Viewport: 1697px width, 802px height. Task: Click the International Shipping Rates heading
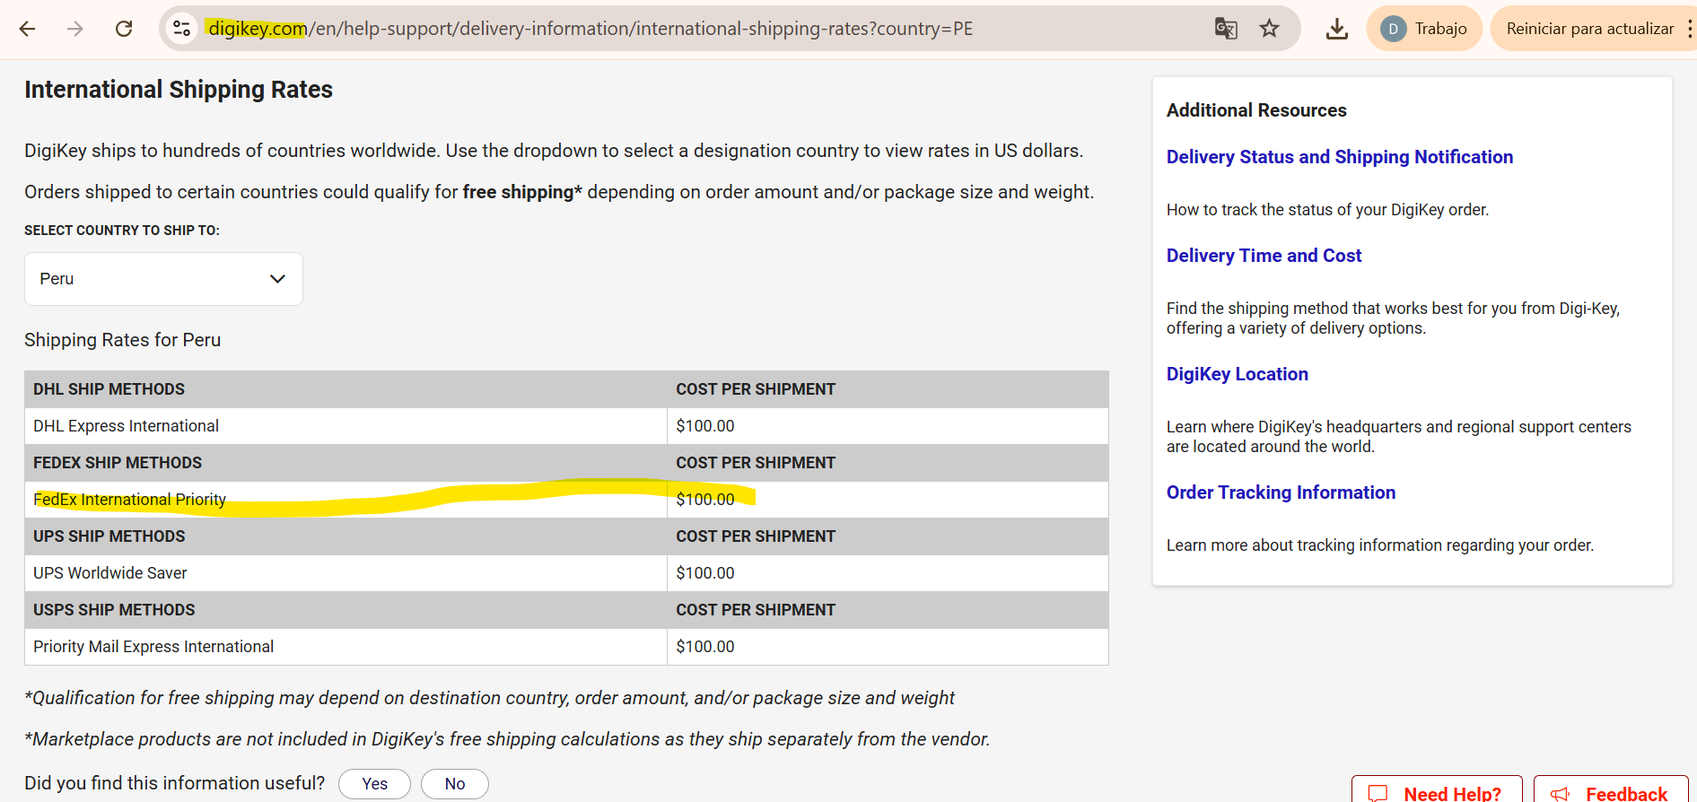coord(179,90)
